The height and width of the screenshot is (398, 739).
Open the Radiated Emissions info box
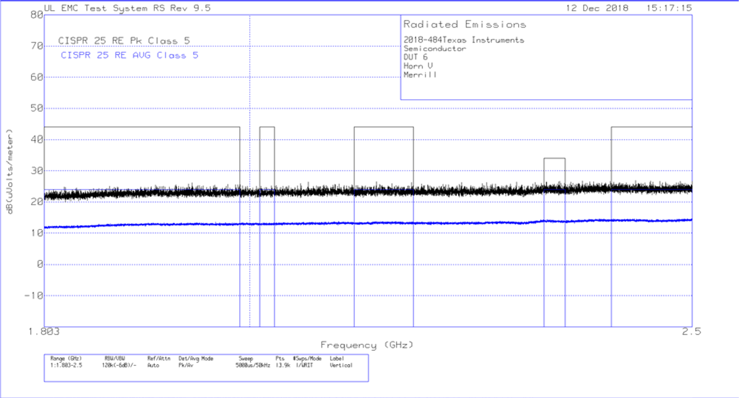tap(463, 25)
